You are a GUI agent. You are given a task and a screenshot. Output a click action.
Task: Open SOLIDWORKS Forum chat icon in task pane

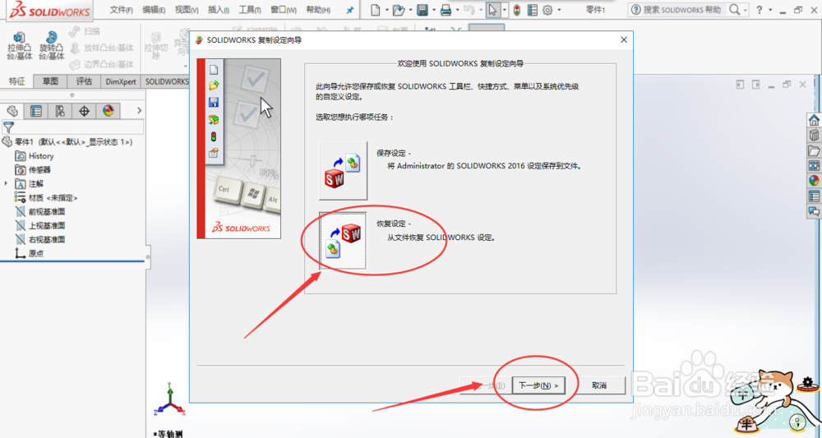pos(814,212)
